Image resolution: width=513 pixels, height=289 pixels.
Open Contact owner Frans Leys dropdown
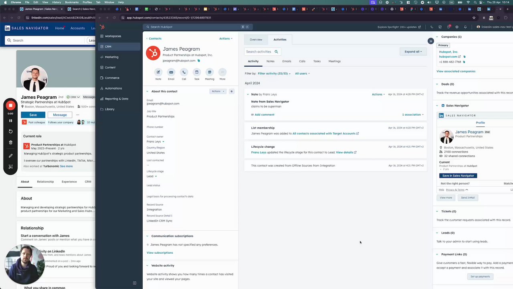(x=156, y=142)
